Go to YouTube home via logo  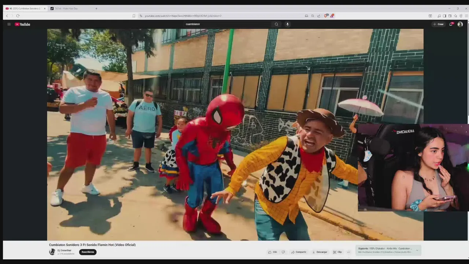click(22, 24)
